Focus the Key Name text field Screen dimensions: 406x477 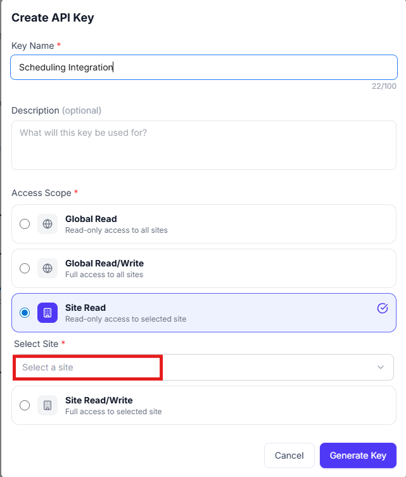click(x=204, y=67)
